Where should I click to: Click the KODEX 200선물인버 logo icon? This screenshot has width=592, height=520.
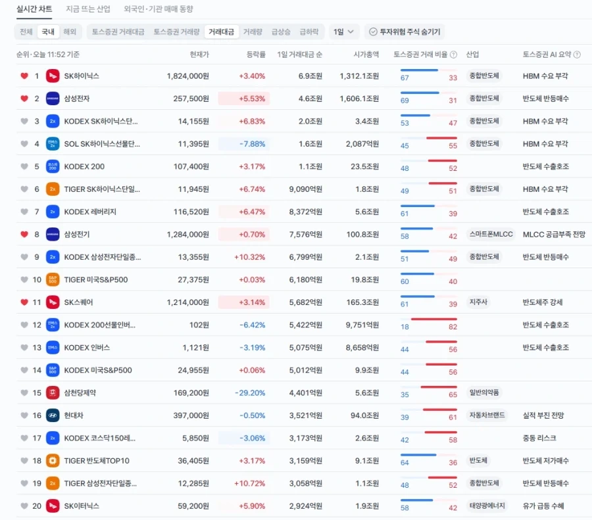coord(53,325)
